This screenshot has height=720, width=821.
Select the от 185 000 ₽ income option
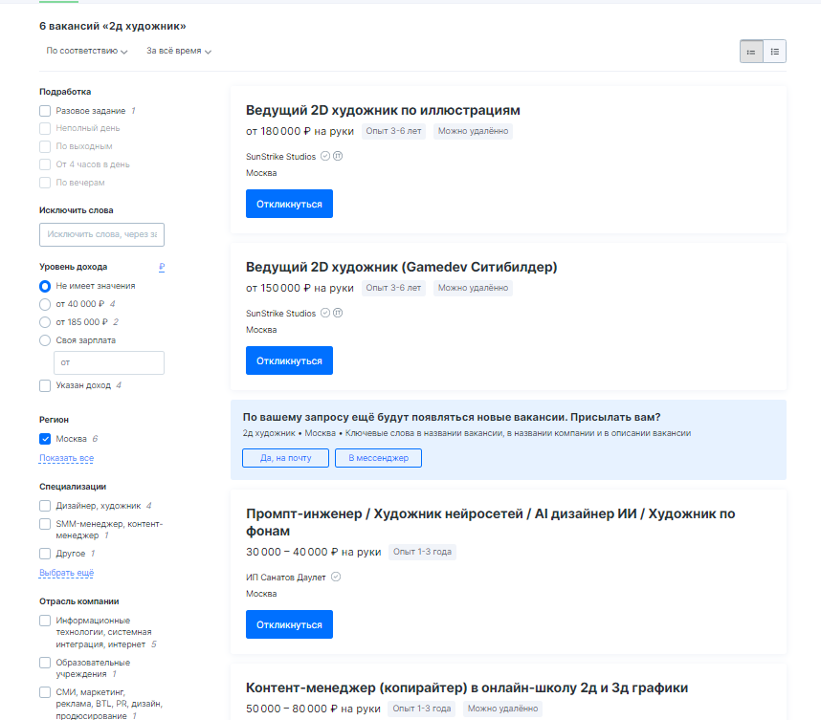(x=45, y=322)
